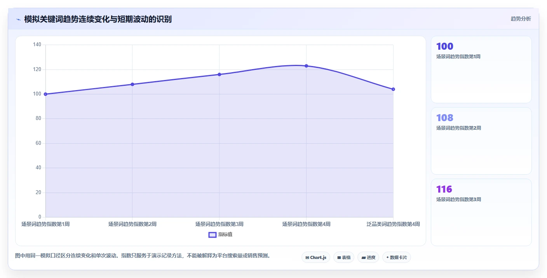This screenshot has width=547, height=278.
Task: Click card caption 场景词趋势指数第1周
Action: click(x=458, y=57)
